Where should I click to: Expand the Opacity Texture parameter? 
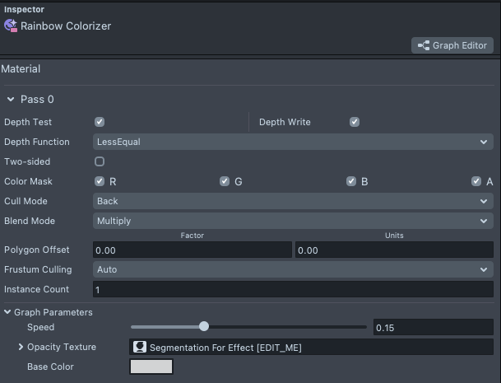[21, 347]
